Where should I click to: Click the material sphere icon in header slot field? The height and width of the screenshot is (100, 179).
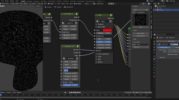(x=94, y=4)
